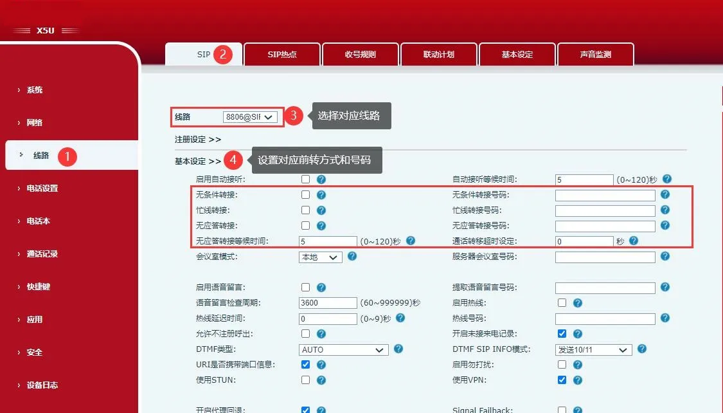
Task: Click help icon next to 热线号码
Action: [x=665, y=318]
